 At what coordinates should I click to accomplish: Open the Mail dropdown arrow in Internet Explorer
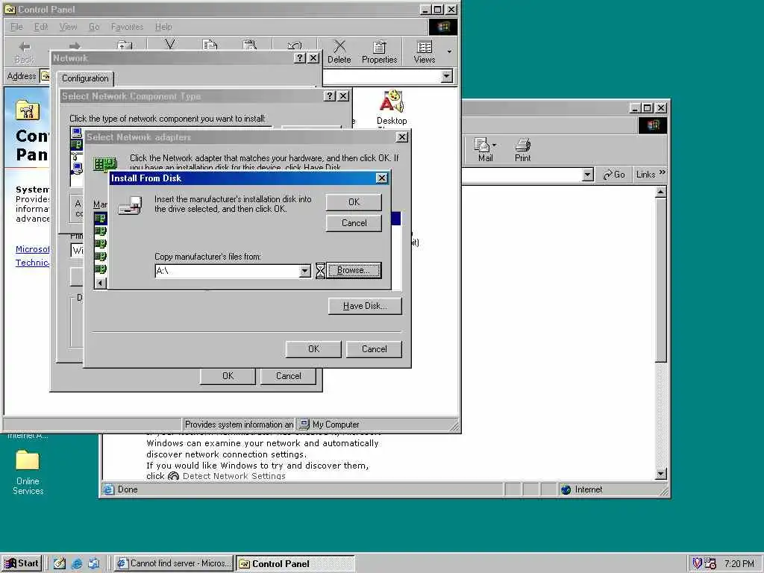495,145
